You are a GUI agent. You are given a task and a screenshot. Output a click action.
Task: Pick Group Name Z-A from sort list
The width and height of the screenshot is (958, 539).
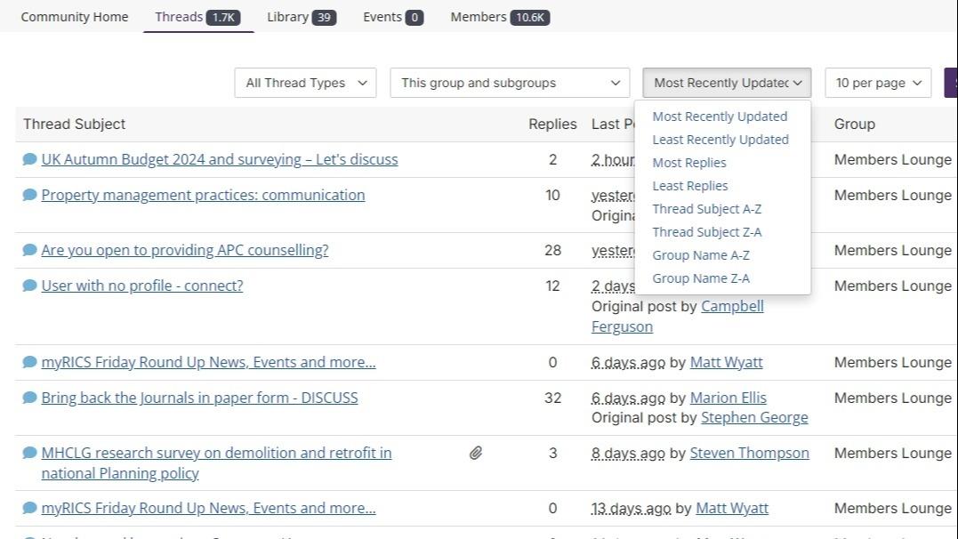click(x=701, y=278)
